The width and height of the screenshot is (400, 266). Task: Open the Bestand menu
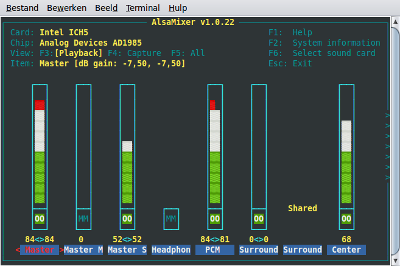pos(22,9)
